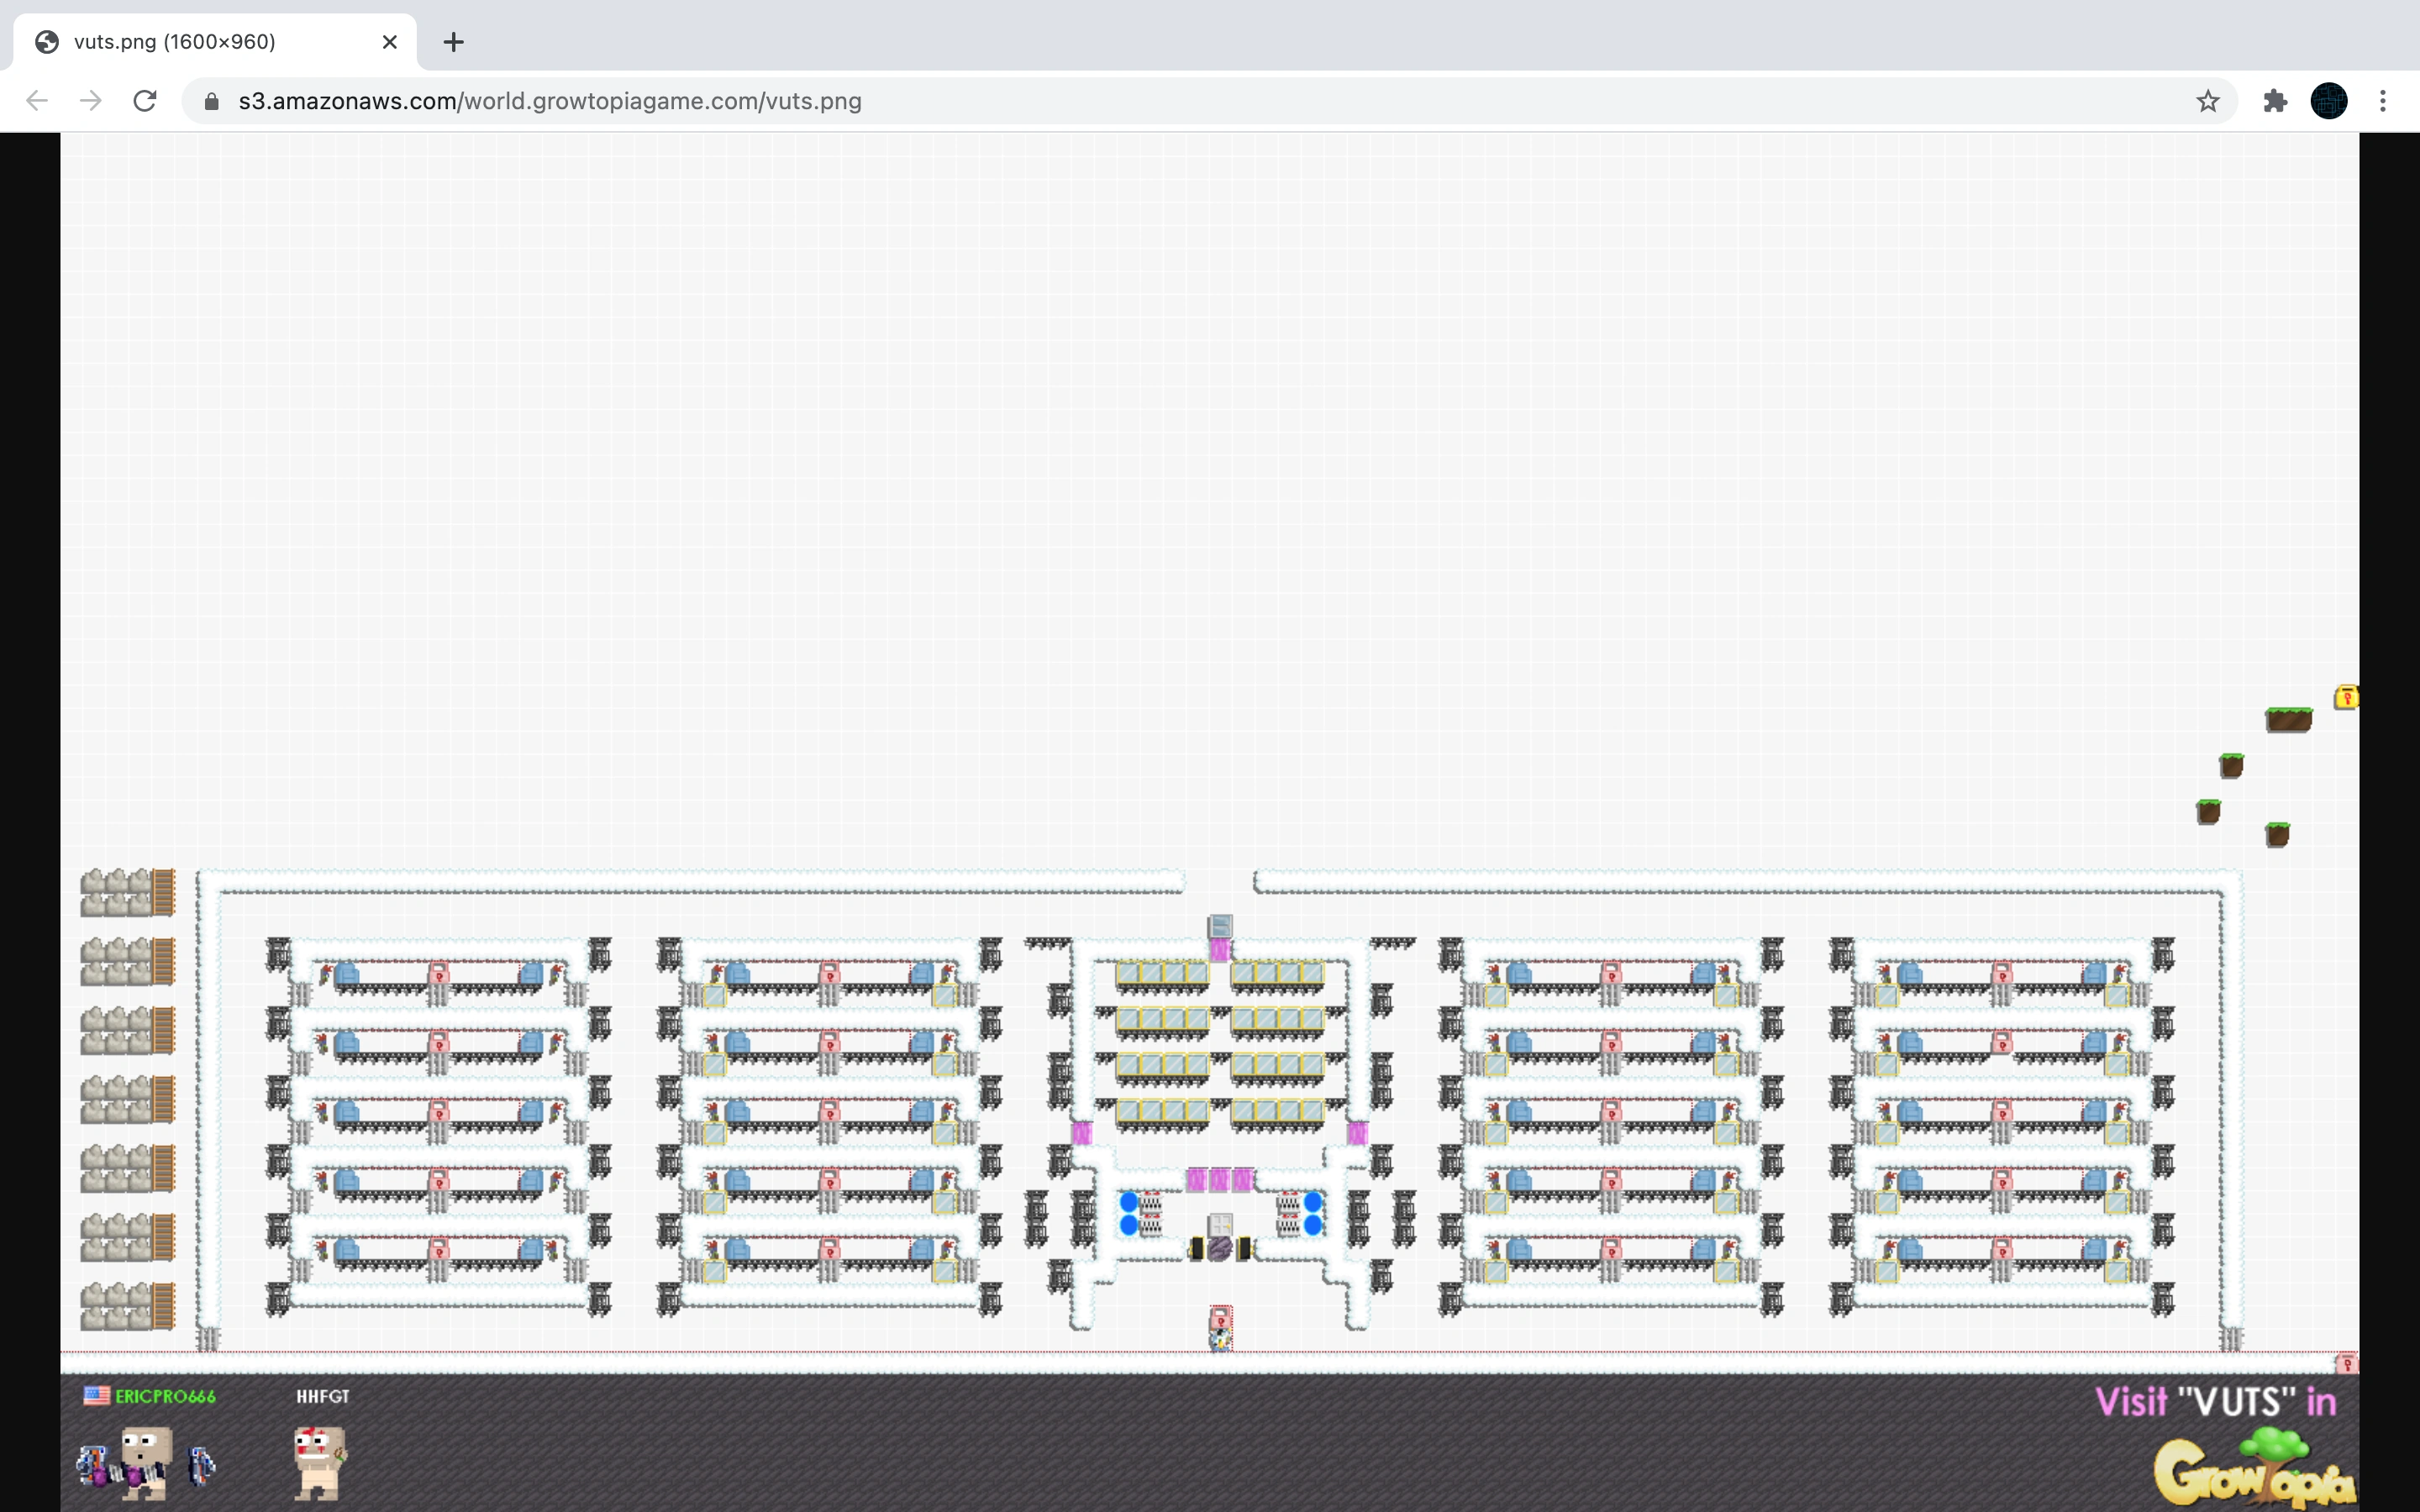This screenshot has height=1512, width=2420.
Task: Click the ERICPRO666 character avatar
Action: pyautogui.click(x=146, y=1463)
